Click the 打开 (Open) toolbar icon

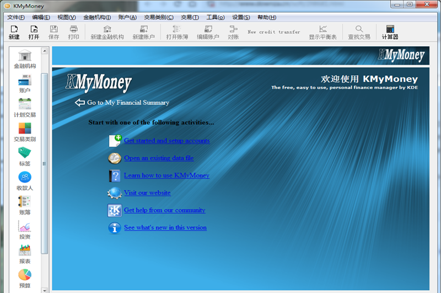34,32
